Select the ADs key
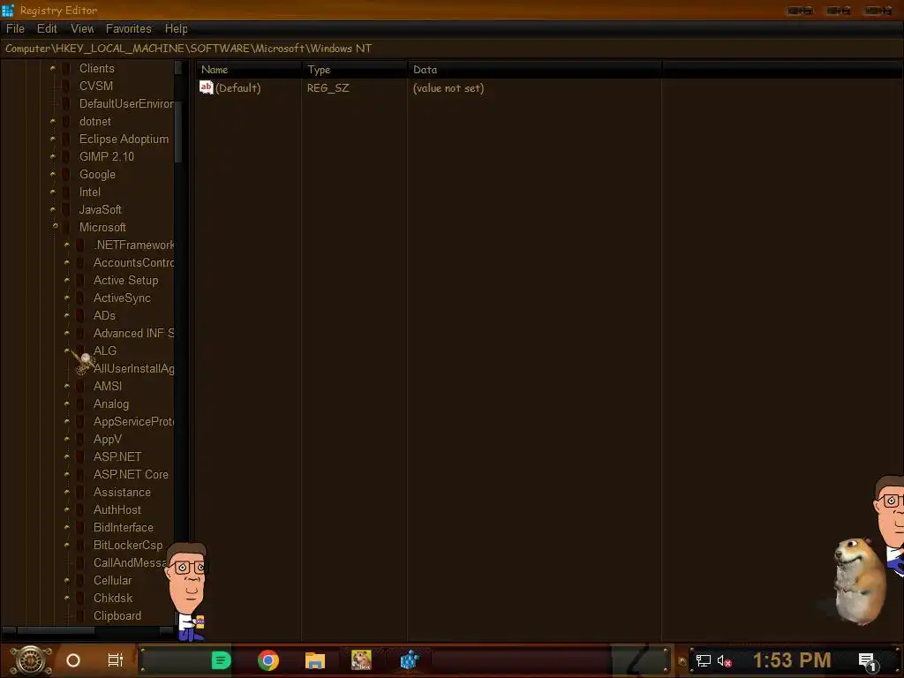Image resolution: width=904 pixels, height=678 pixels. [x=104, y=315]
